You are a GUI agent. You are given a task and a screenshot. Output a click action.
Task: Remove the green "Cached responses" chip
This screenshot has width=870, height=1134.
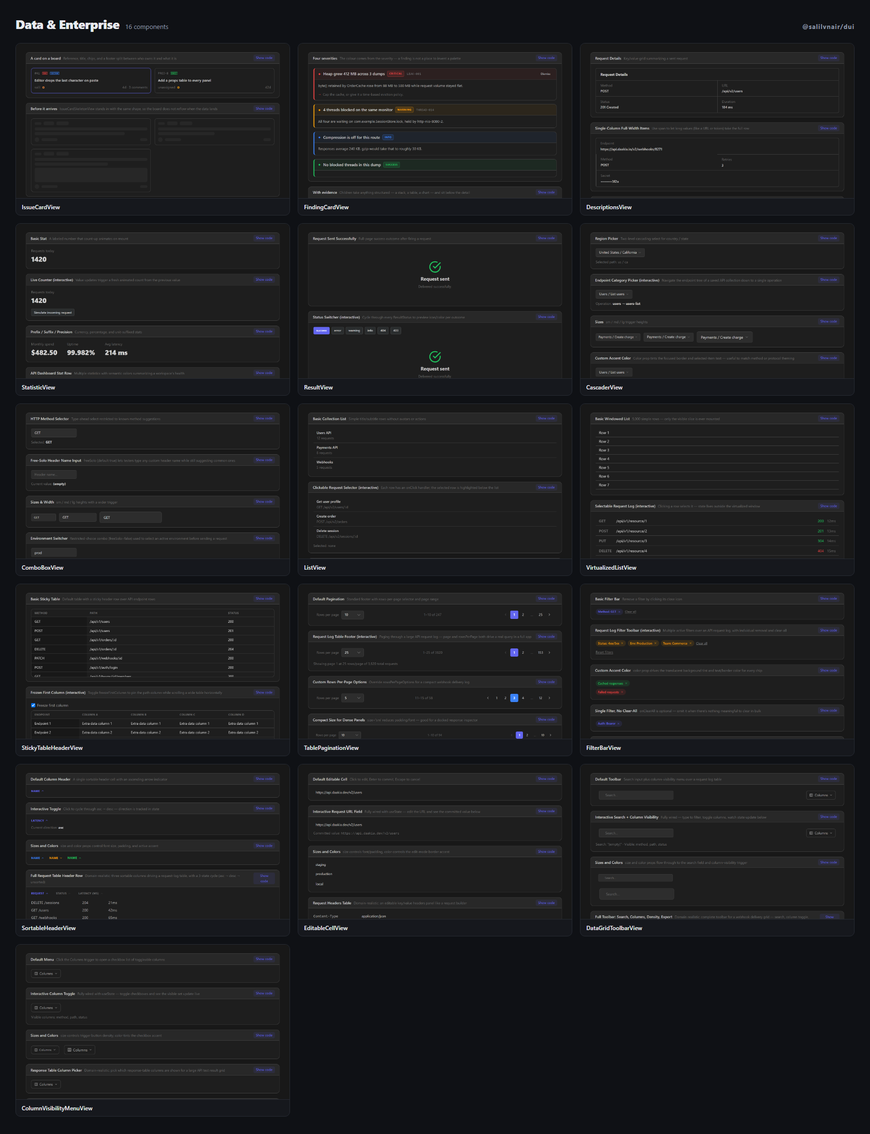point(626,683)
